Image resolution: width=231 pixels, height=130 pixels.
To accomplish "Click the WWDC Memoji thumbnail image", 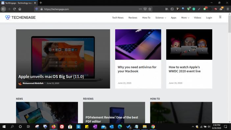I will coord(189,44).
